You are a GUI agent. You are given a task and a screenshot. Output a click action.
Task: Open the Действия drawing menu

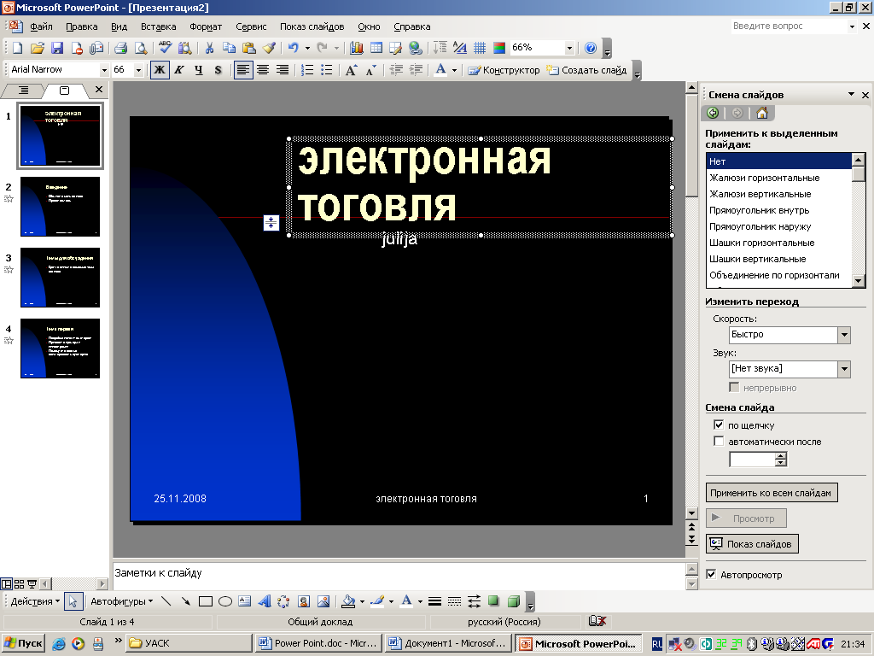point(35,601)
